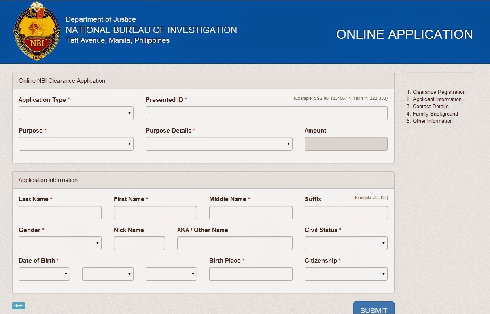Open the Civil Status dropdown
This screenshot has height=314, width=490.
346,243
